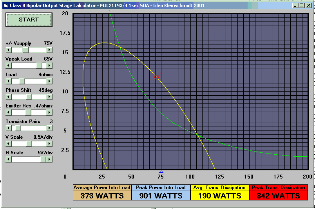
Task: Increase Transistor Pairs with right arrow
Action: pos(49,128)
